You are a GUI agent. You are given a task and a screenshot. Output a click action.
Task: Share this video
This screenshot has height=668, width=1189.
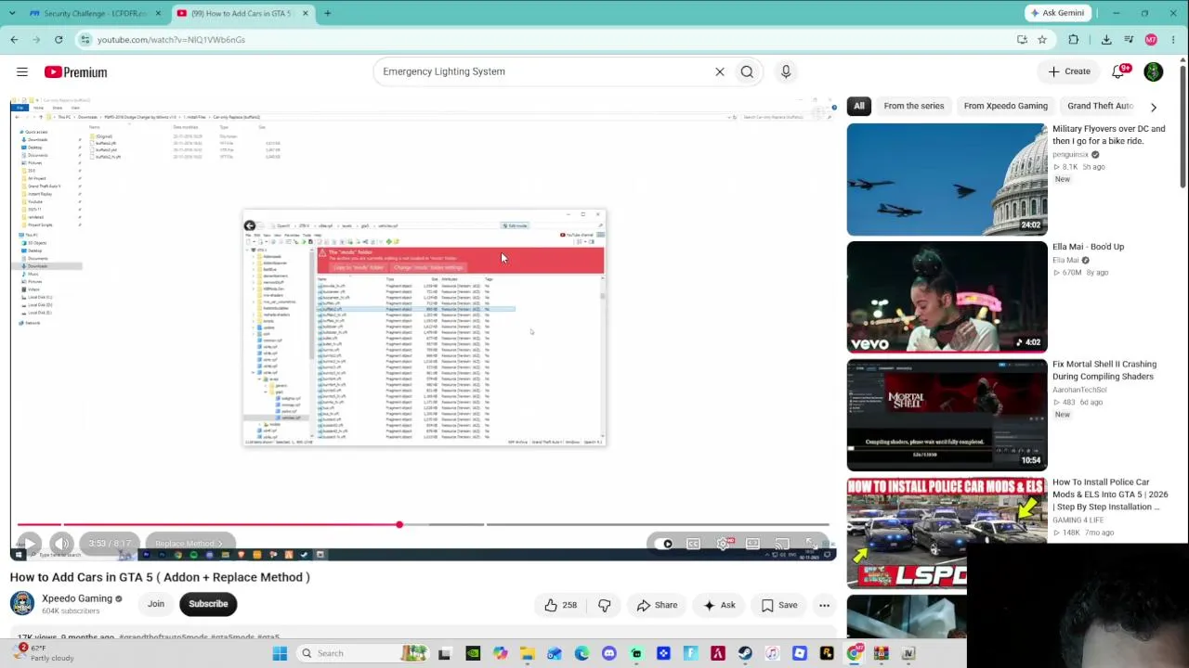(x=657, y=605)
